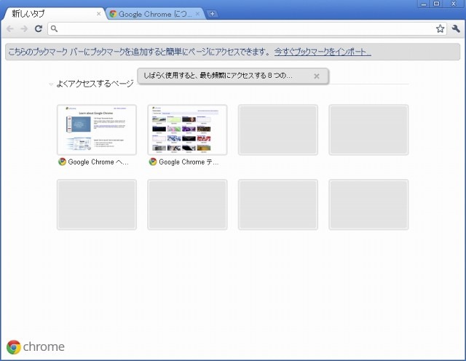The height and width of the screenshot is (361, 466).
Task: Maximize the Chrome window
Action: (x=437, y=4)
